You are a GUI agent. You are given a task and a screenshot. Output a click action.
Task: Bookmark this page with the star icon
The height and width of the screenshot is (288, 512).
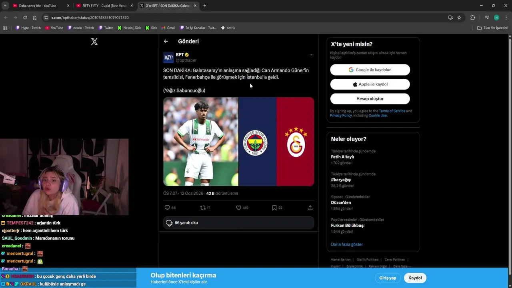coord(459,18)
